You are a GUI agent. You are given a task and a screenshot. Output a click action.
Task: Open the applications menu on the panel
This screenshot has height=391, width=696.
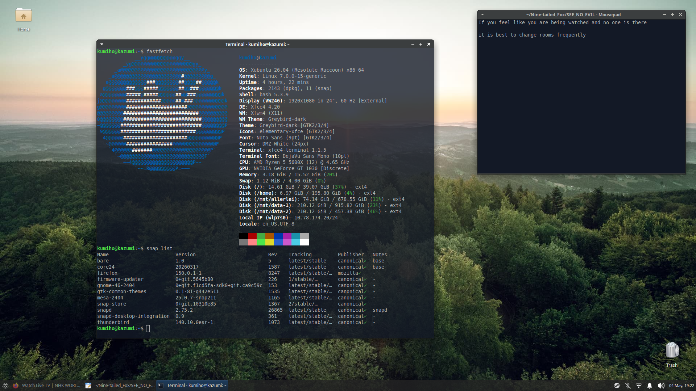coord(5,386)
